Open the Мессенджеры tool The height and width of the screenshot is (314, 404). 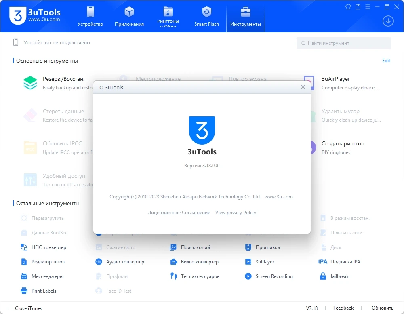pos(42,276)
